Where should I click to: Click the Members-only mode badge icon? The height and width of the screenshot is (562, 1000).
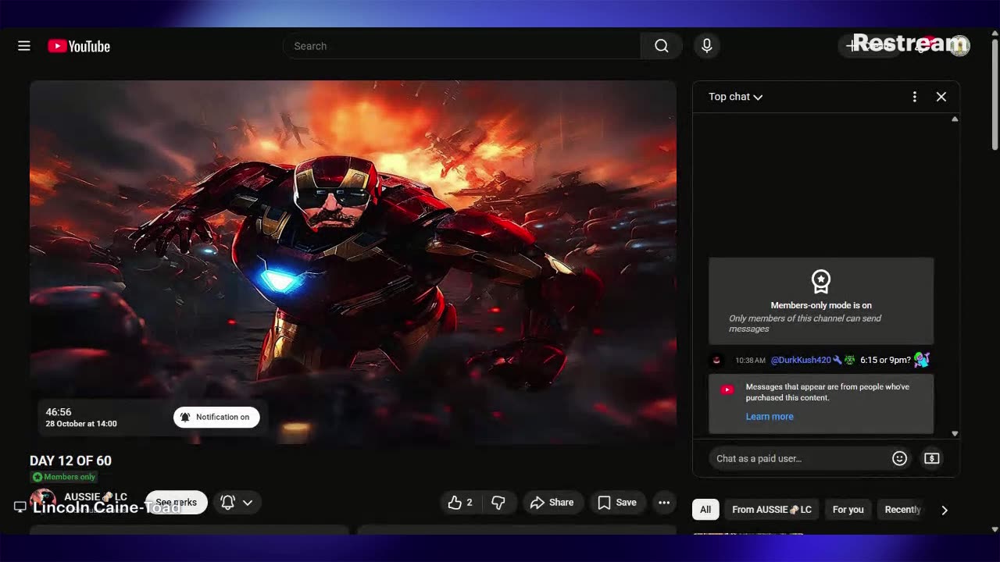point(821,281)
